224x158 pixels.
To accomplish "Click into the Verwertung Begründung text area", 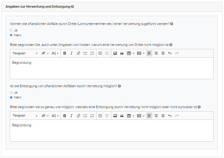I will 112,69.
